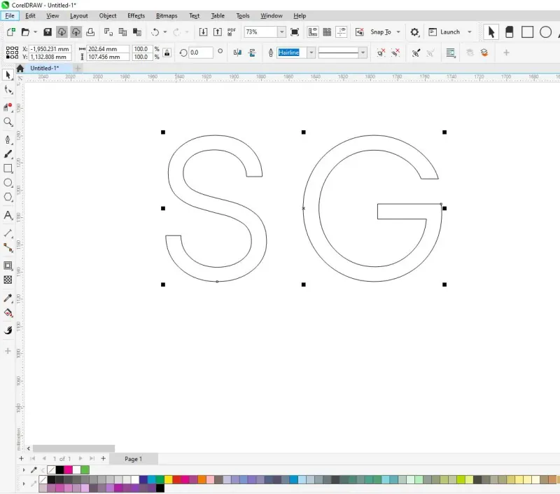Select the Parallel Dimension tool

click(x=8, y=233)
